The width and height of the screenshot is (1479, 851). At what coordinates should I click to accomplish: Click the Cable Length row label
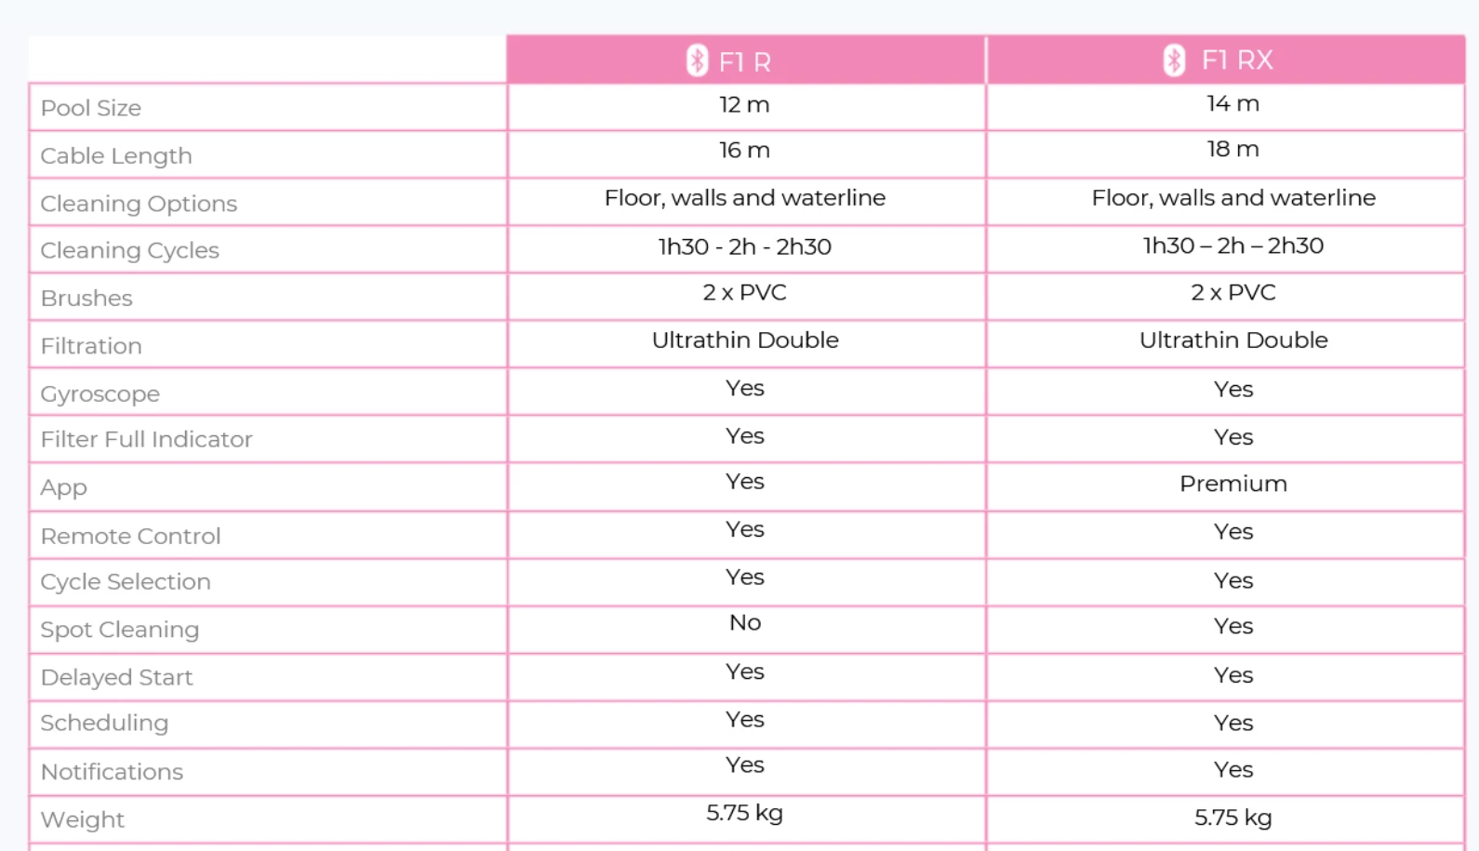(116, 155)
